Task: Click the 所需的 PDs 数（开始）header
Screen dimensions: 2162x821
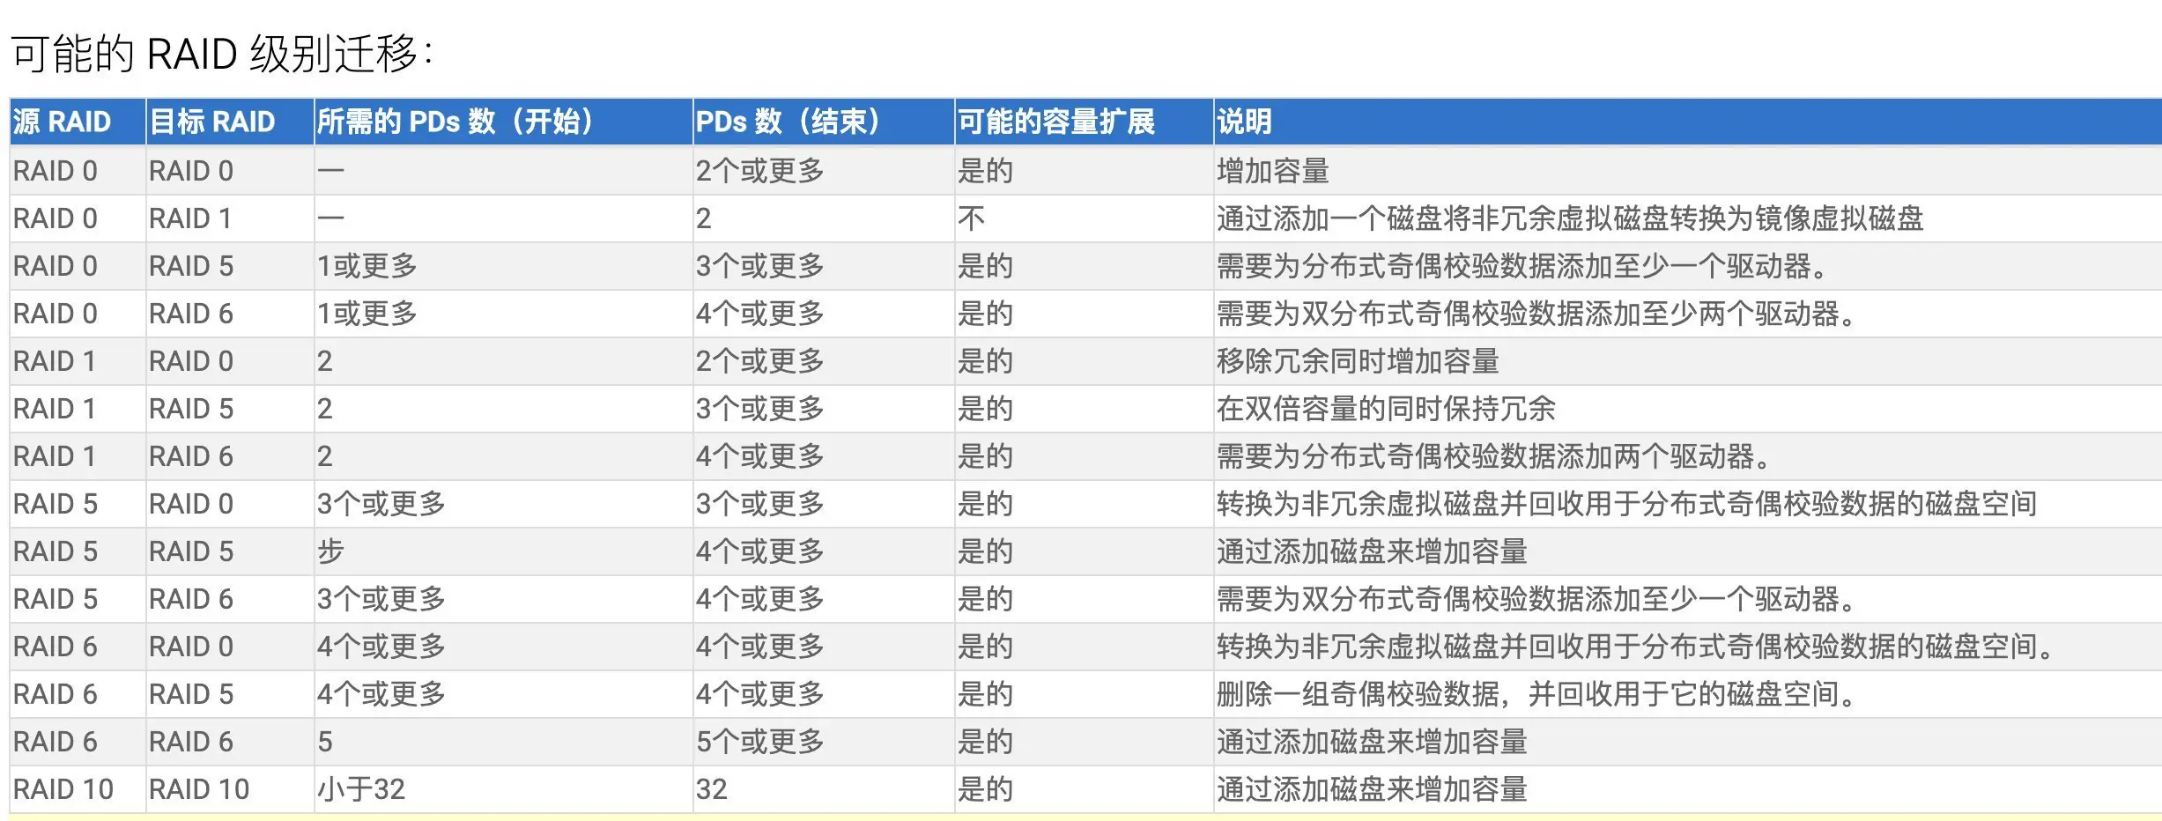Action: click(455, 122)
